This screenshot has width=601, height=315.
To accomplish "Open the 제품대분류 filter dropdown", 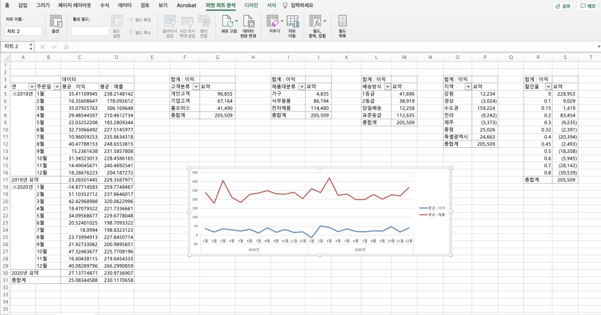I will [302, 87].
